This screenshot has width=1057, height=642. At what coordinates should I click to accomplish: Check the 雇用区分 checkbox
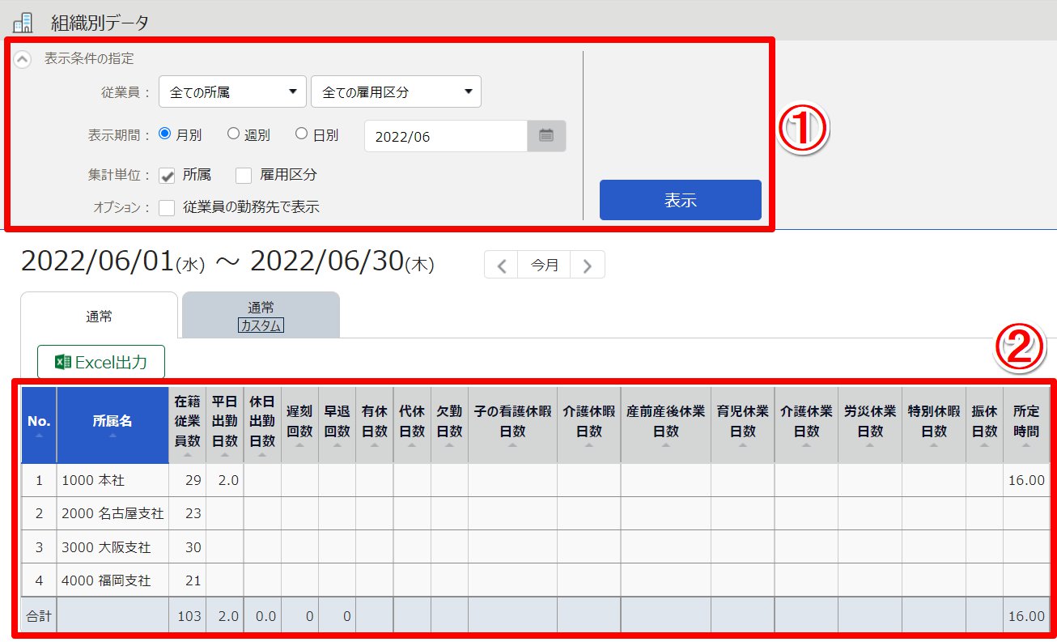pos(244,175)
